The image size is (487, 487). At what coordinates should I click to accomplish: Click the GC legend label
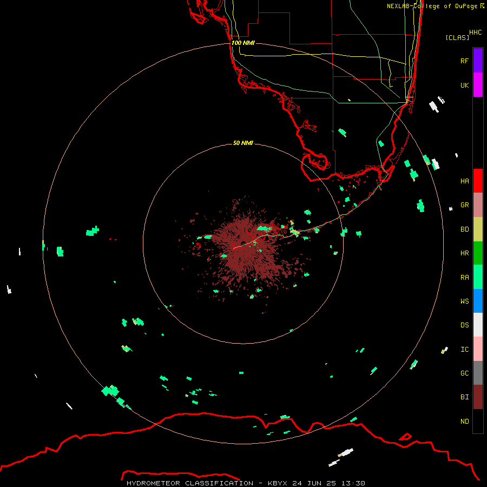coord(464,373)
